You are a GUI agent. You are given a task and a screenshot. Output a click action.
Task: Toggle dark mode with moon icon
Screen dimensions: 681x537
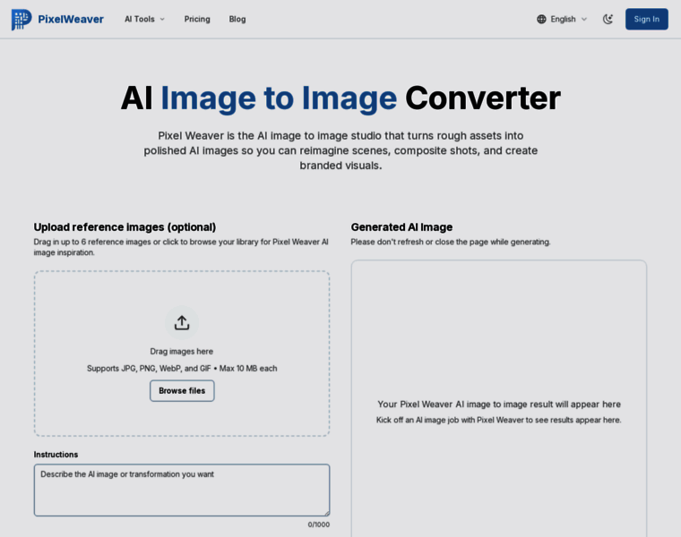point(608,19)
